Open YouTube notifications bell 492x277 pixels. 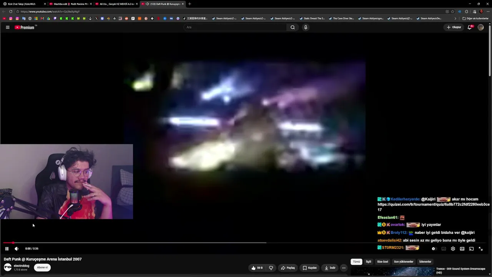(470, 27)
